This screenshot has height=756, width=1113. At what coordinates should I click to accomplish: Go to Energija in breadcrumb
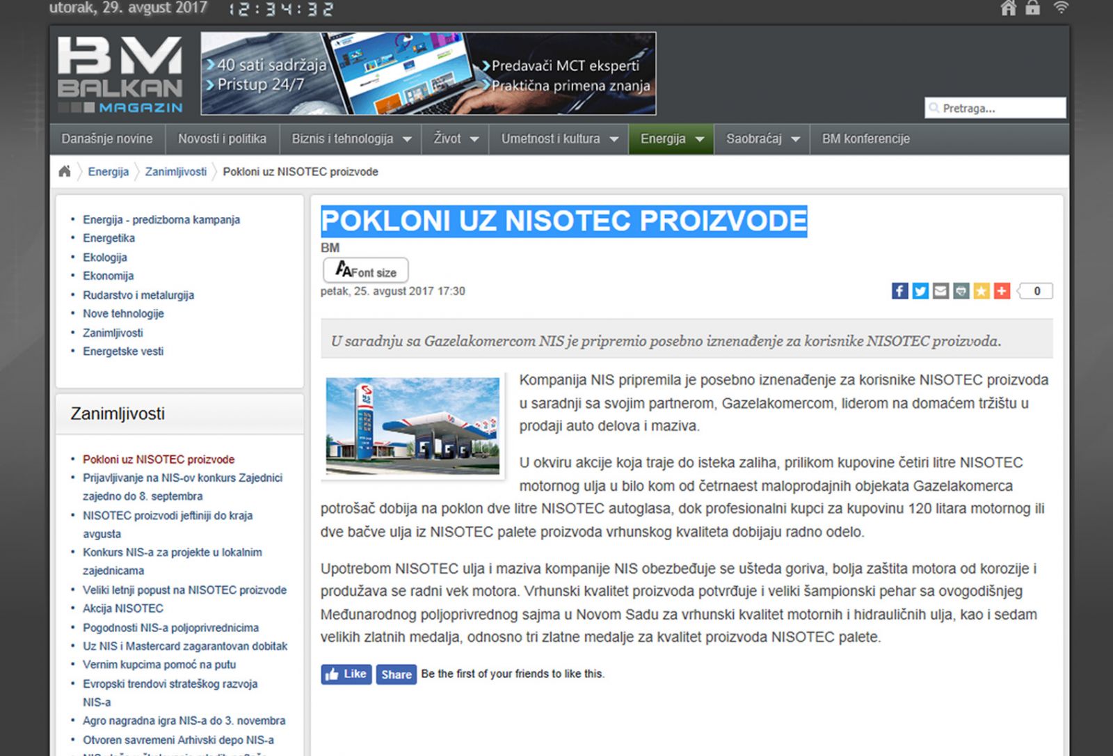point(108,171)
